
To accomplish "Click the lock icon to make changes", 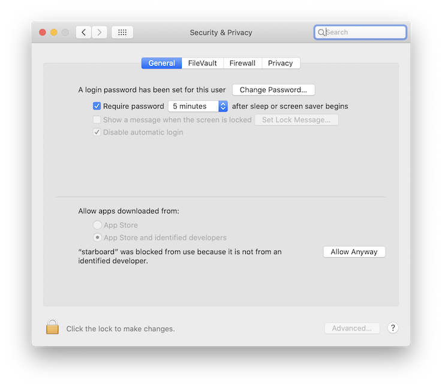I will pyautogui.click(x=52, y=327).
